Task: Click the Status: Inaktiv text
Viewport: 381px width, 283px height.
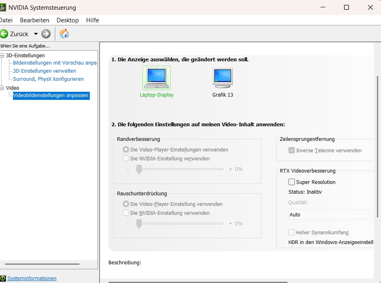Action: [305, 192]
